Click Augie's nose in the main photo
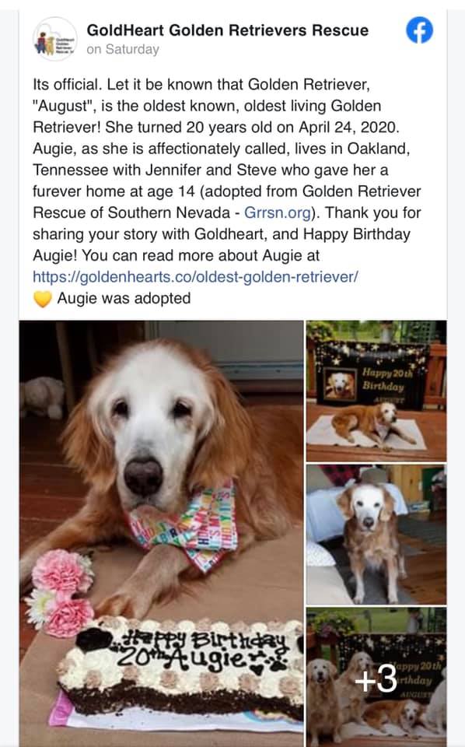 pos(143,477)
